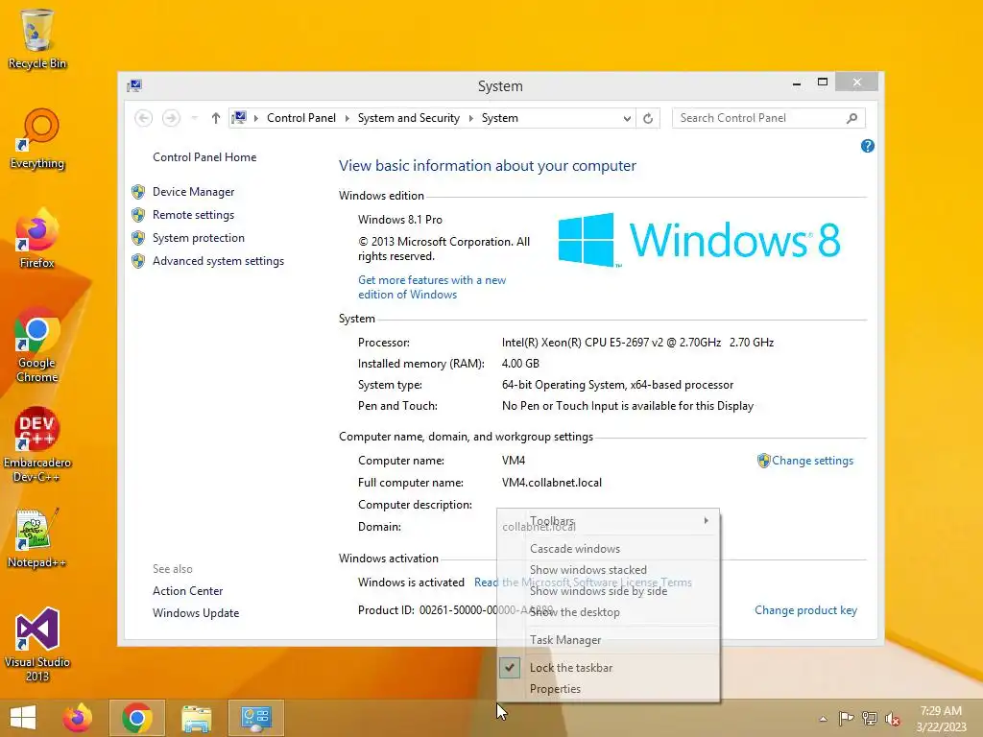Click the muted volume tray icon
Image resolution: width=983 pixels, height=737 pixels.
pyautogui.click(x=893, y=719)
